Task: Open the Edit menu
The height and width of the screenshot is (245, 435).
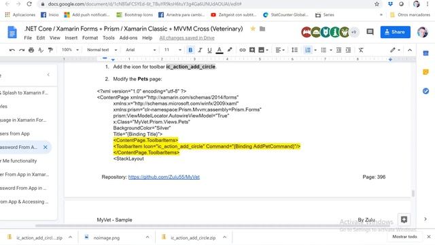Action: pos(41,38)
